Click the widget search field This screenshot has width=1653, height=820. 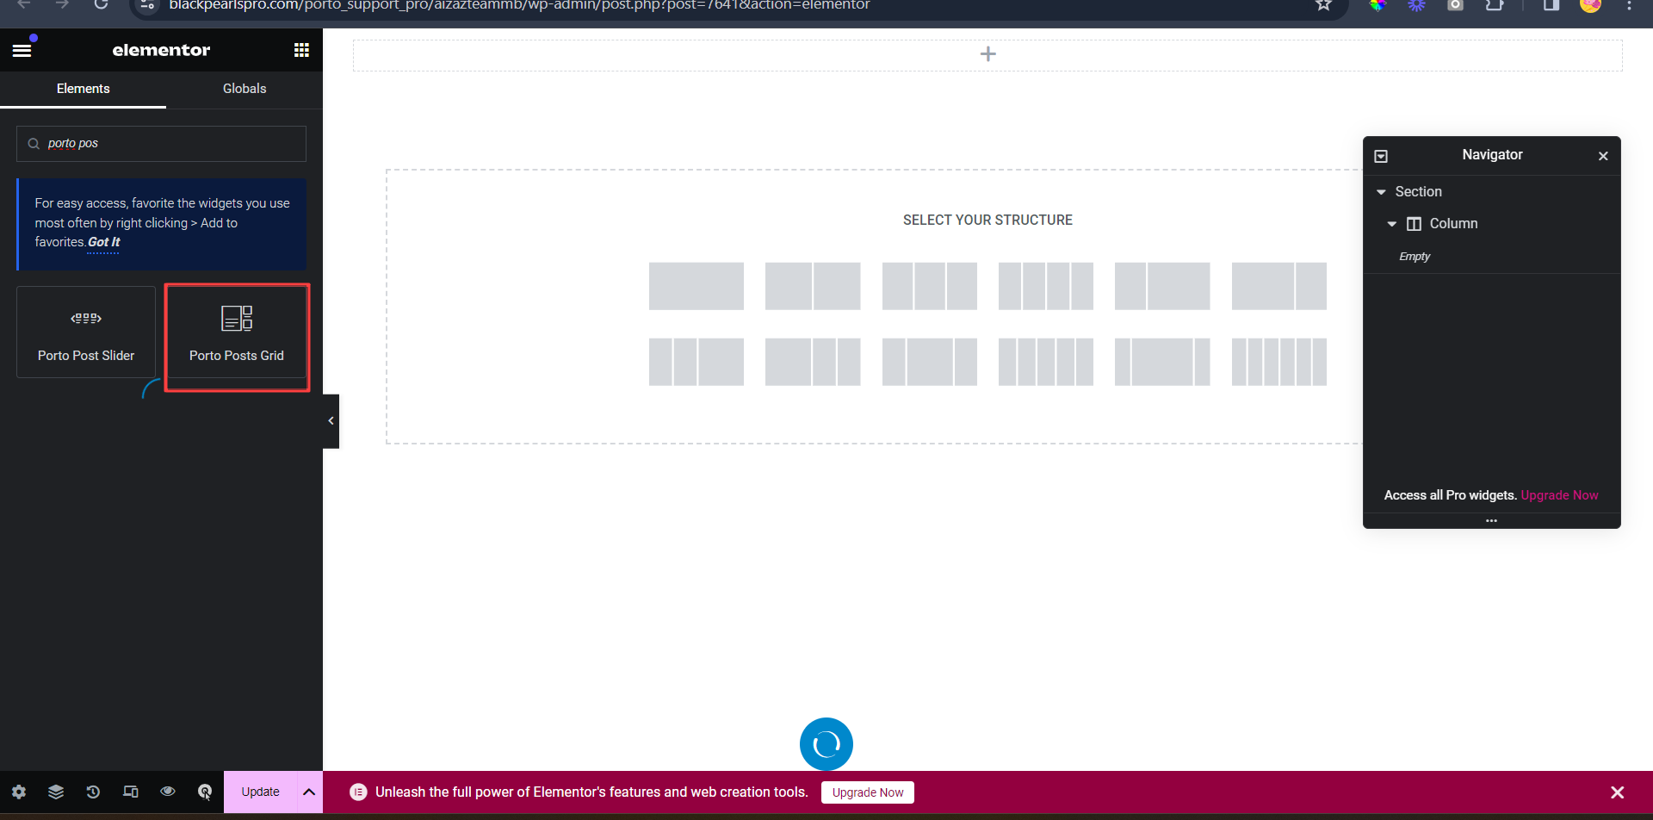161,144
